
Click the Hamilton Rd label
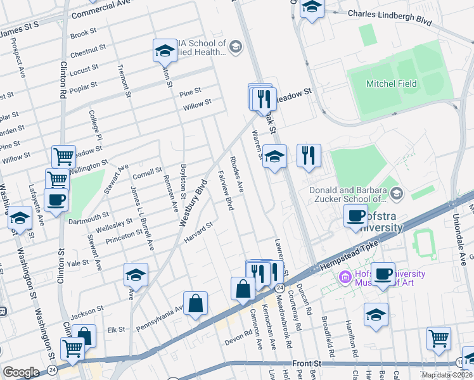pyautogui.click(x=352, y=339)
